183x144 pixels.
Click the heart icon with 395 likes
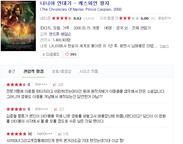click(67, 54)
